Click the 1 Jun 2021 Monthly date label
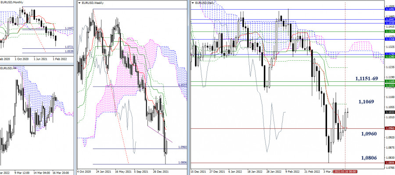Viewport: 395px width, 175px height. pyautogui.click(x=41, y=59)
